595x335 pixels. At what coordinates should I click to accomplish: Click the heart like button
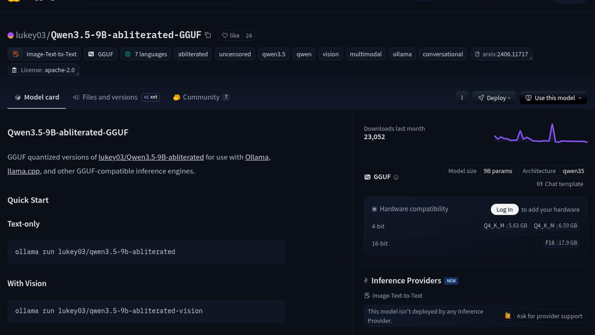point(231,35)
